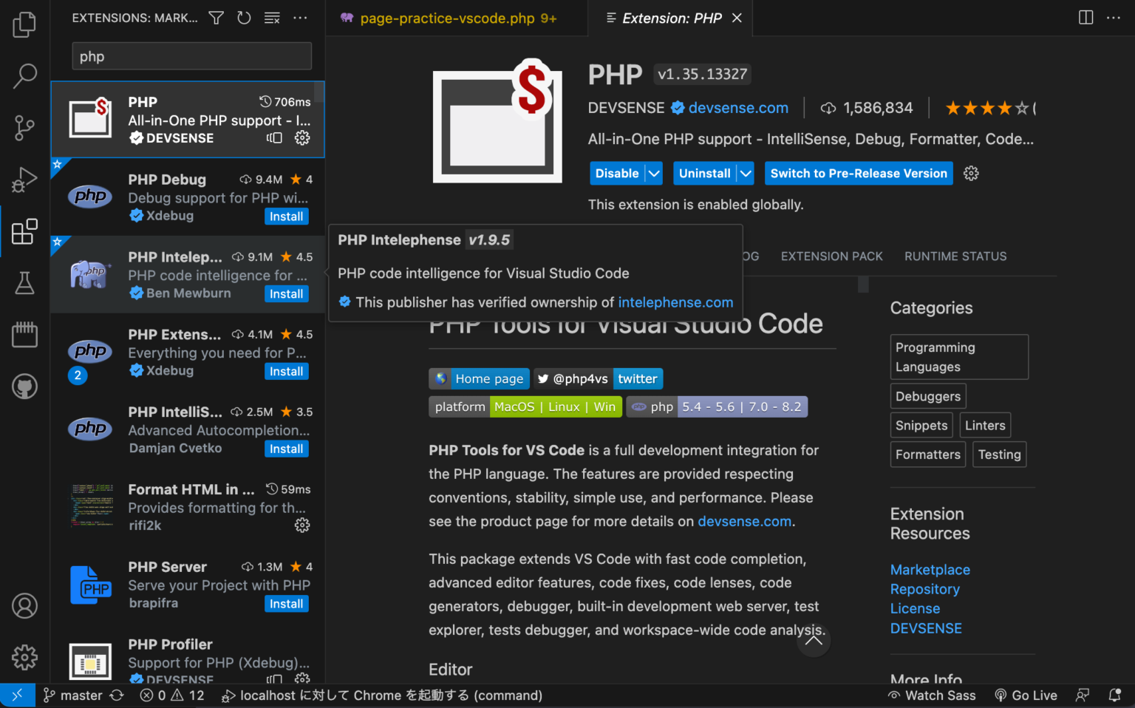Install the PHP Debug extension
1135x708 pixels.
(286, 216)
